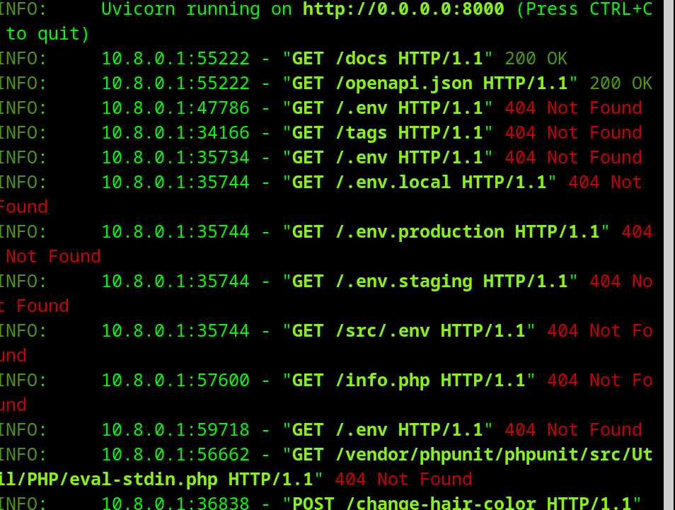675x510 pixels.
Task: Click the "200 OK" status on the /docs line
Action: pos(536,59)
